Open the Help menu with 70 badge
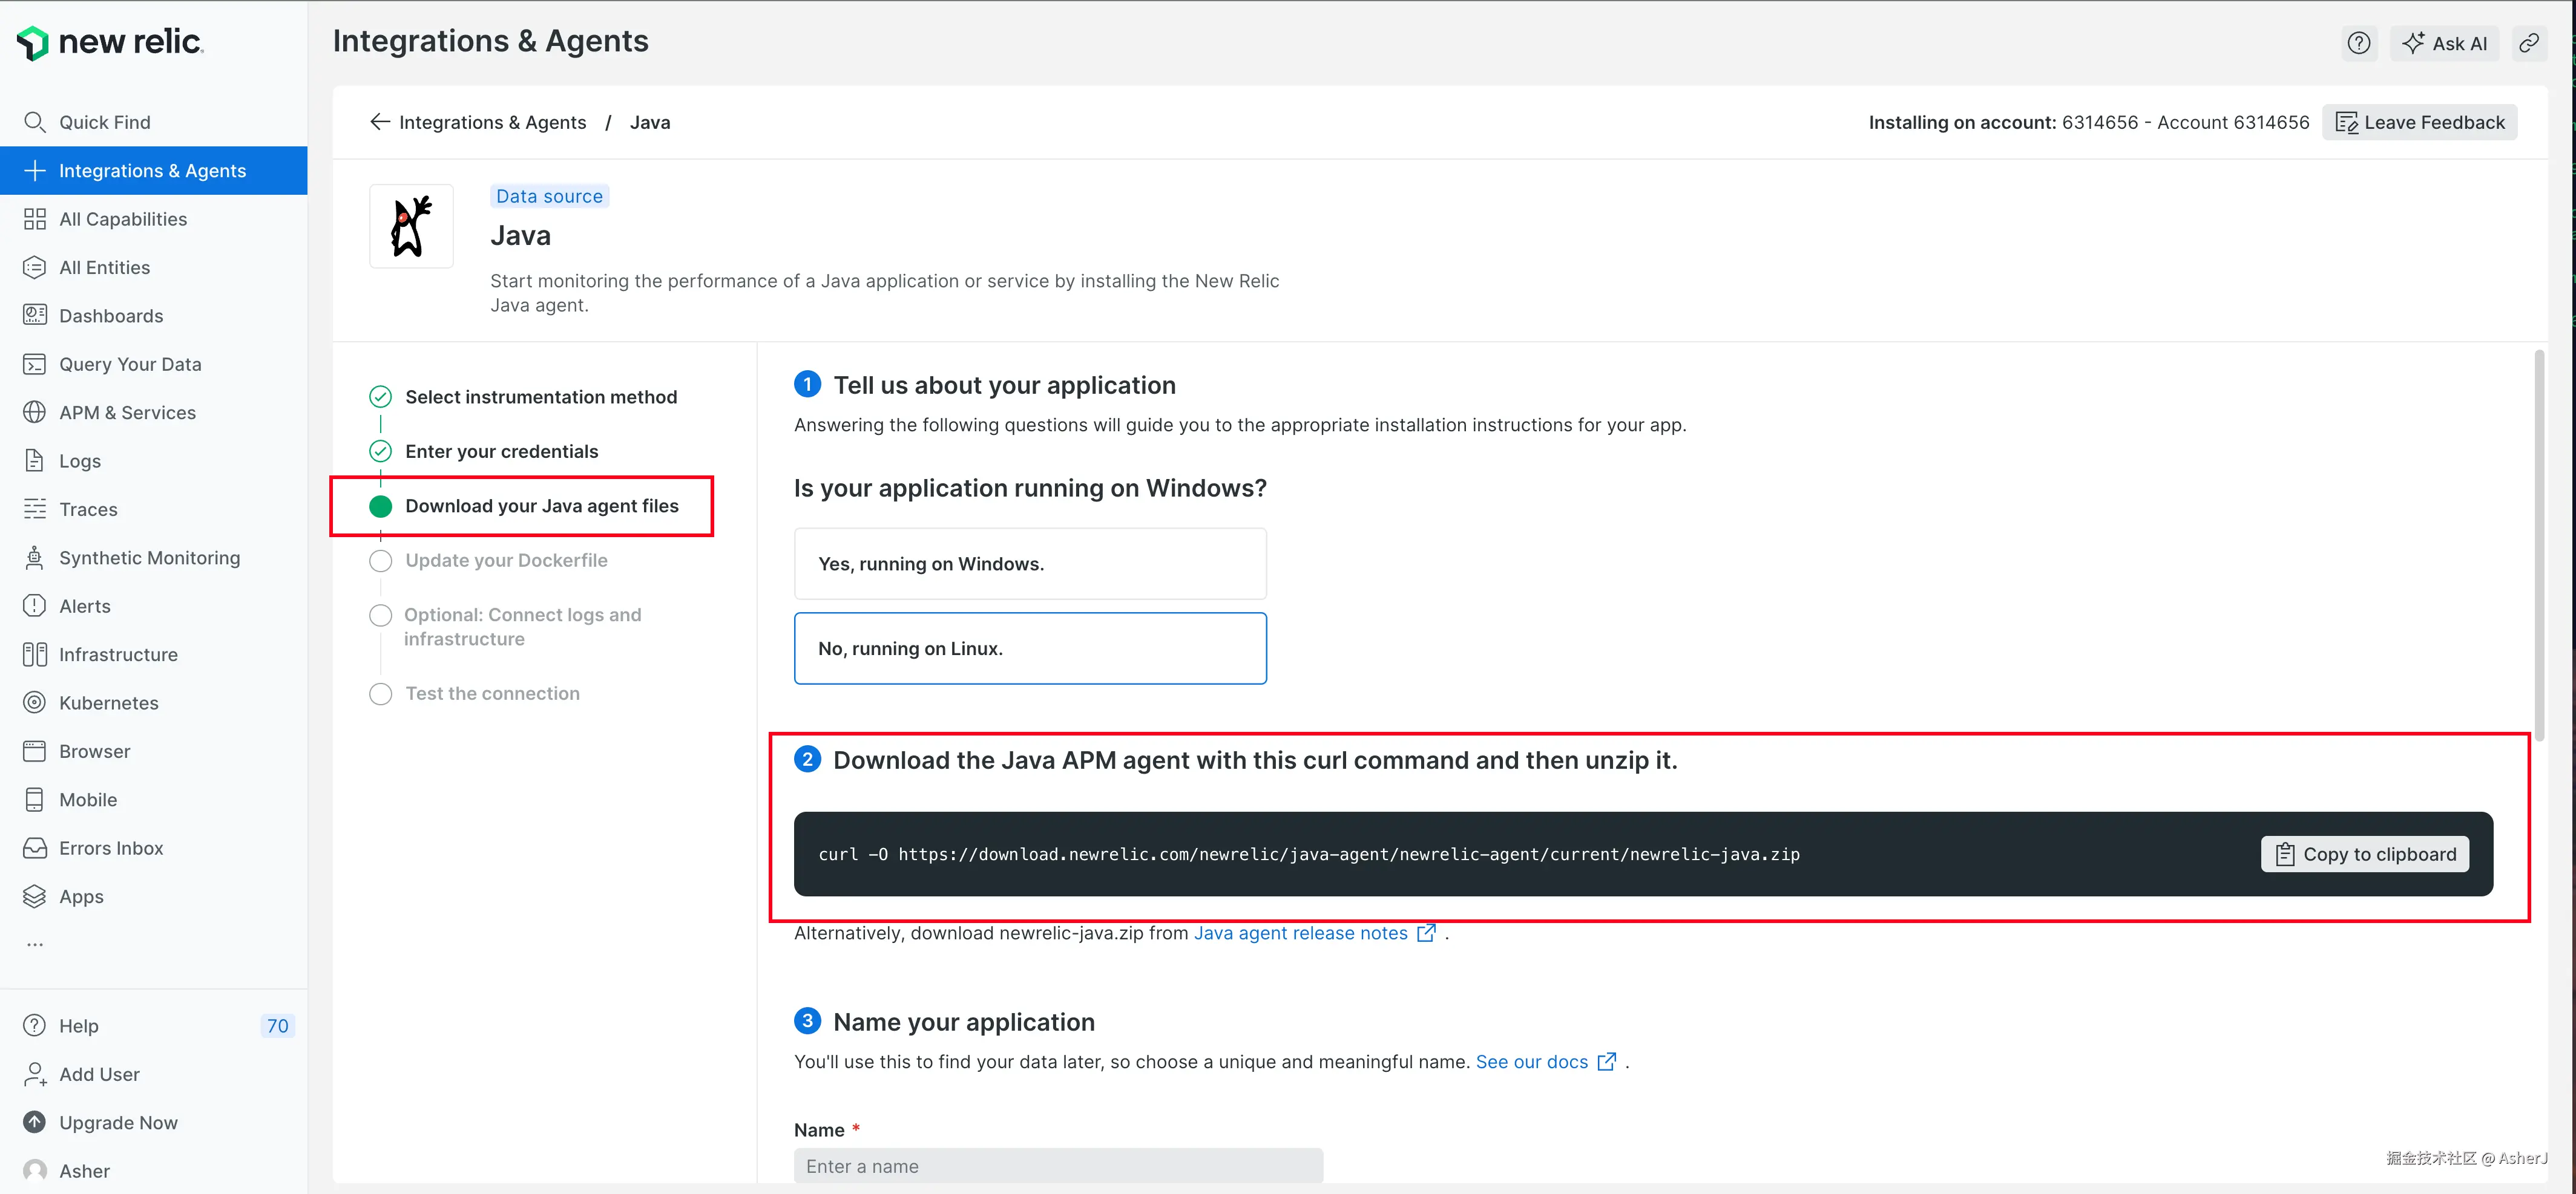Image resolution: width=2576 pixels, height=1194 pixels. [78, 1025]
